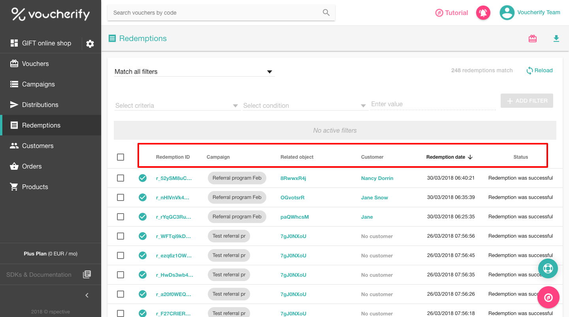Click the SDKs & Documentation book icon
The height and width of the screenshot is (317, 569).
coord(87,274)
